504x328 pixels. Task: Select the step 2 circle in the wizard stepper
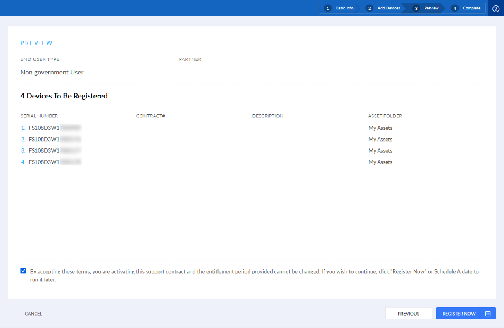pos(369,8)
